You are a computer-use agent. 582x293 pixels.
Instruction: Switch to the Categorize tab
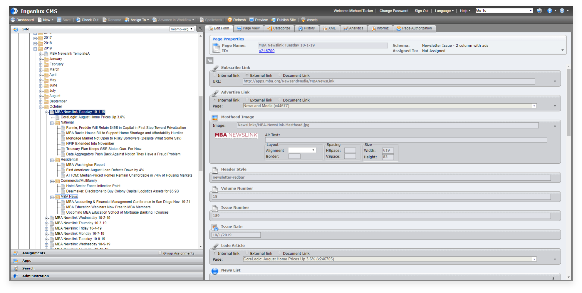tap(279, 29)
